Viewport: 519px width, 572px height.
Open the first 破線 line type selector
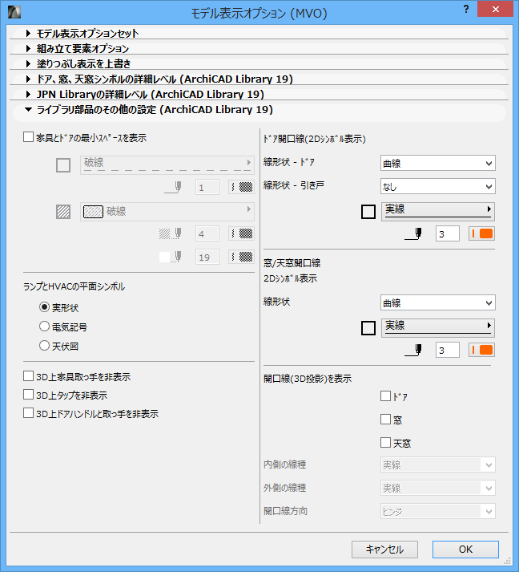click(167, 165)
